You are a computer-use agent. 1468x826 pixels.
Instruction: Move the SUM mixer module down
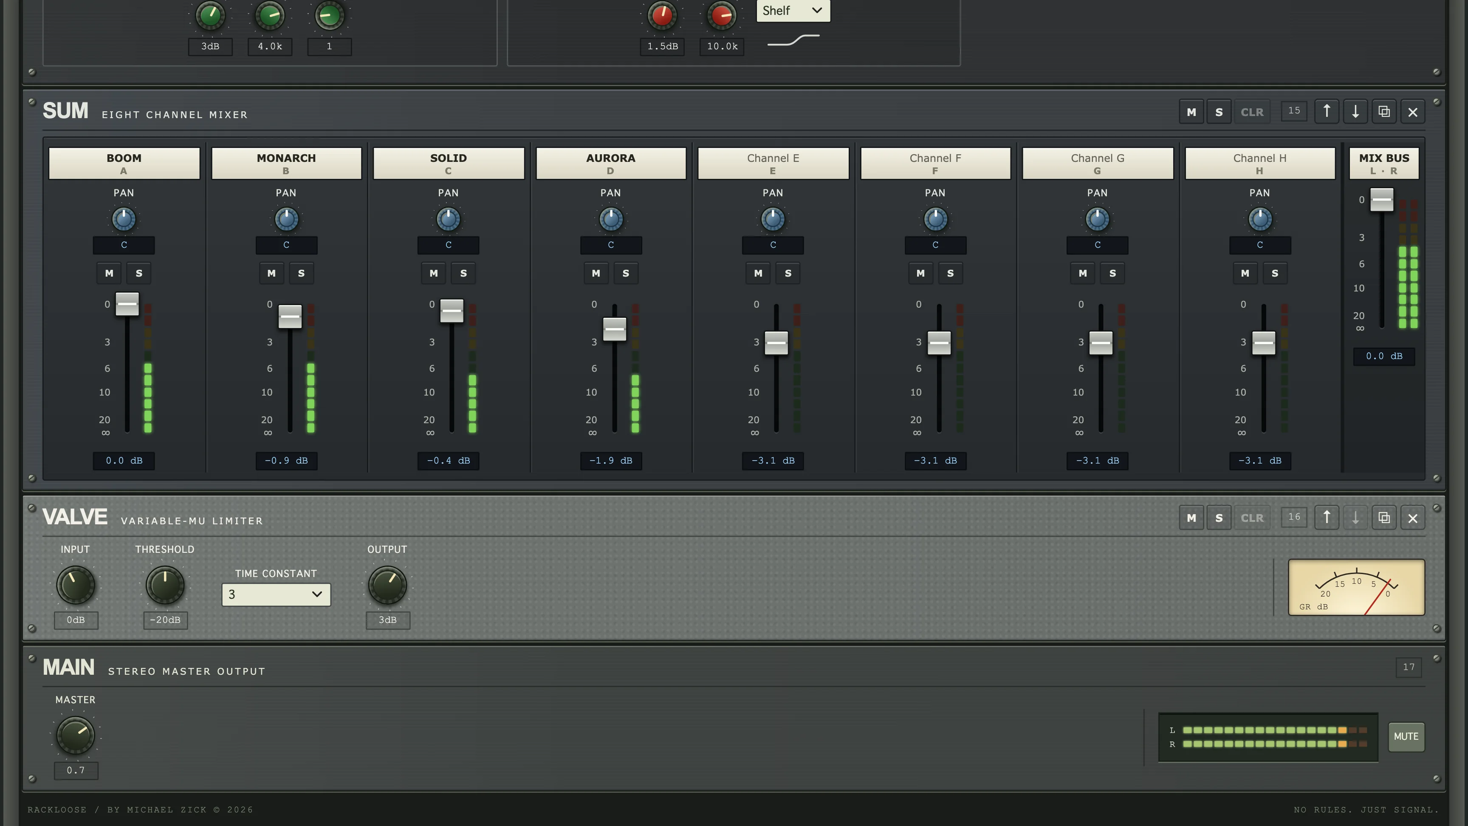pos(1355,112)
